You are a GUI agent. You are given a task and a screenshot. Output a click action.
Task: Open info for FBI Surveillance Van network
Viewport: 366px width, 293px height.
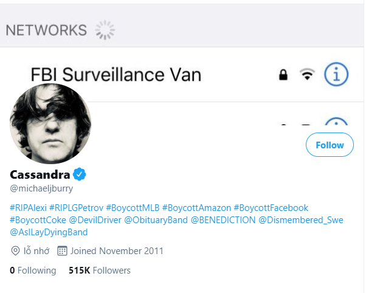click(x=336, y=74)
